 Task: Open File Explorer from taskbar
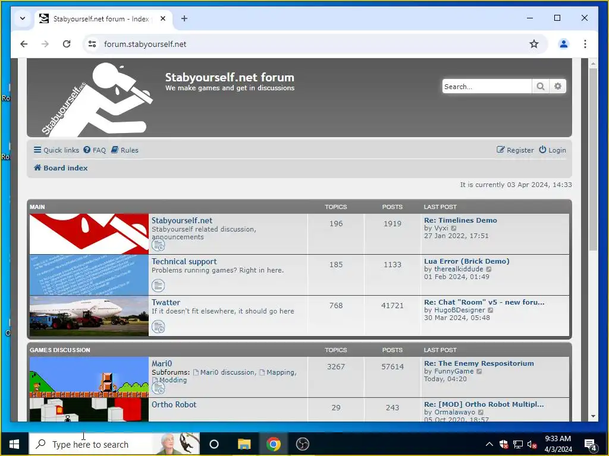coord(244,444)
